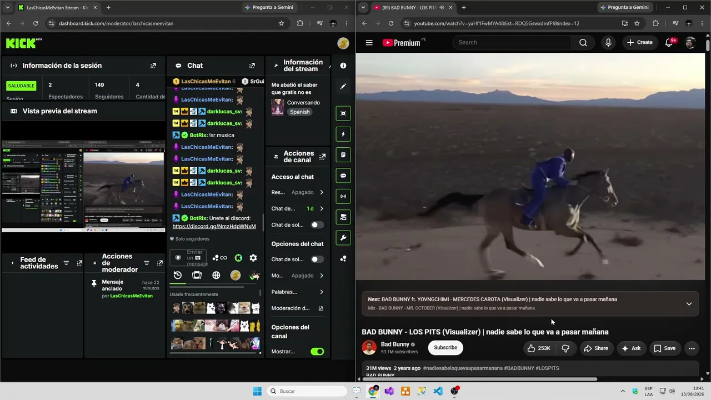Image resolution: width=711 pixels, height=400 pixels.
Task: Pop out the Acciones de moderador panel
Action: [159, 263]
